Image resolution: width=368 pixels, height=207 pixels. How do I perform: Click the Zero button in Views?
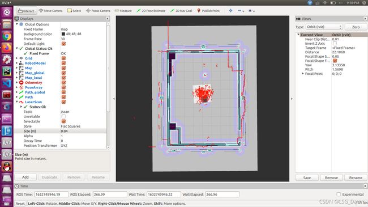356,27
